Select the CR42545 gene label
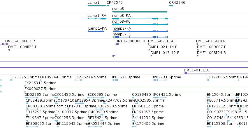 coord(115,3)
